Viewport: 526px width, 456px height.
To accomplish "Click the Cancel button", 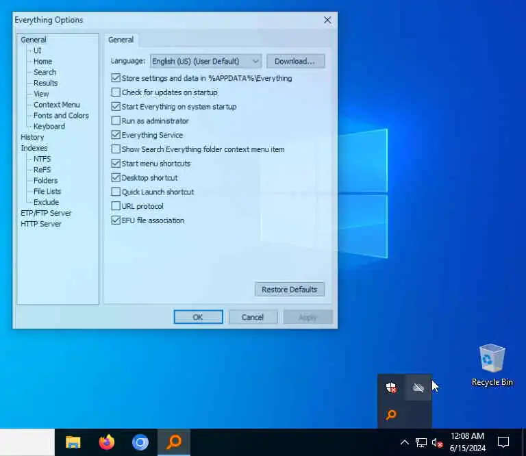I will click(x=253, y=317).
